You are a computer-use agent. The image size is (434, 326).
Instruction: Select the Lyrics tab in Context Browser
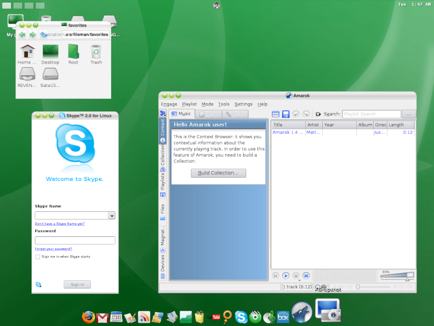pyautogui.click(x=209, y=114)
